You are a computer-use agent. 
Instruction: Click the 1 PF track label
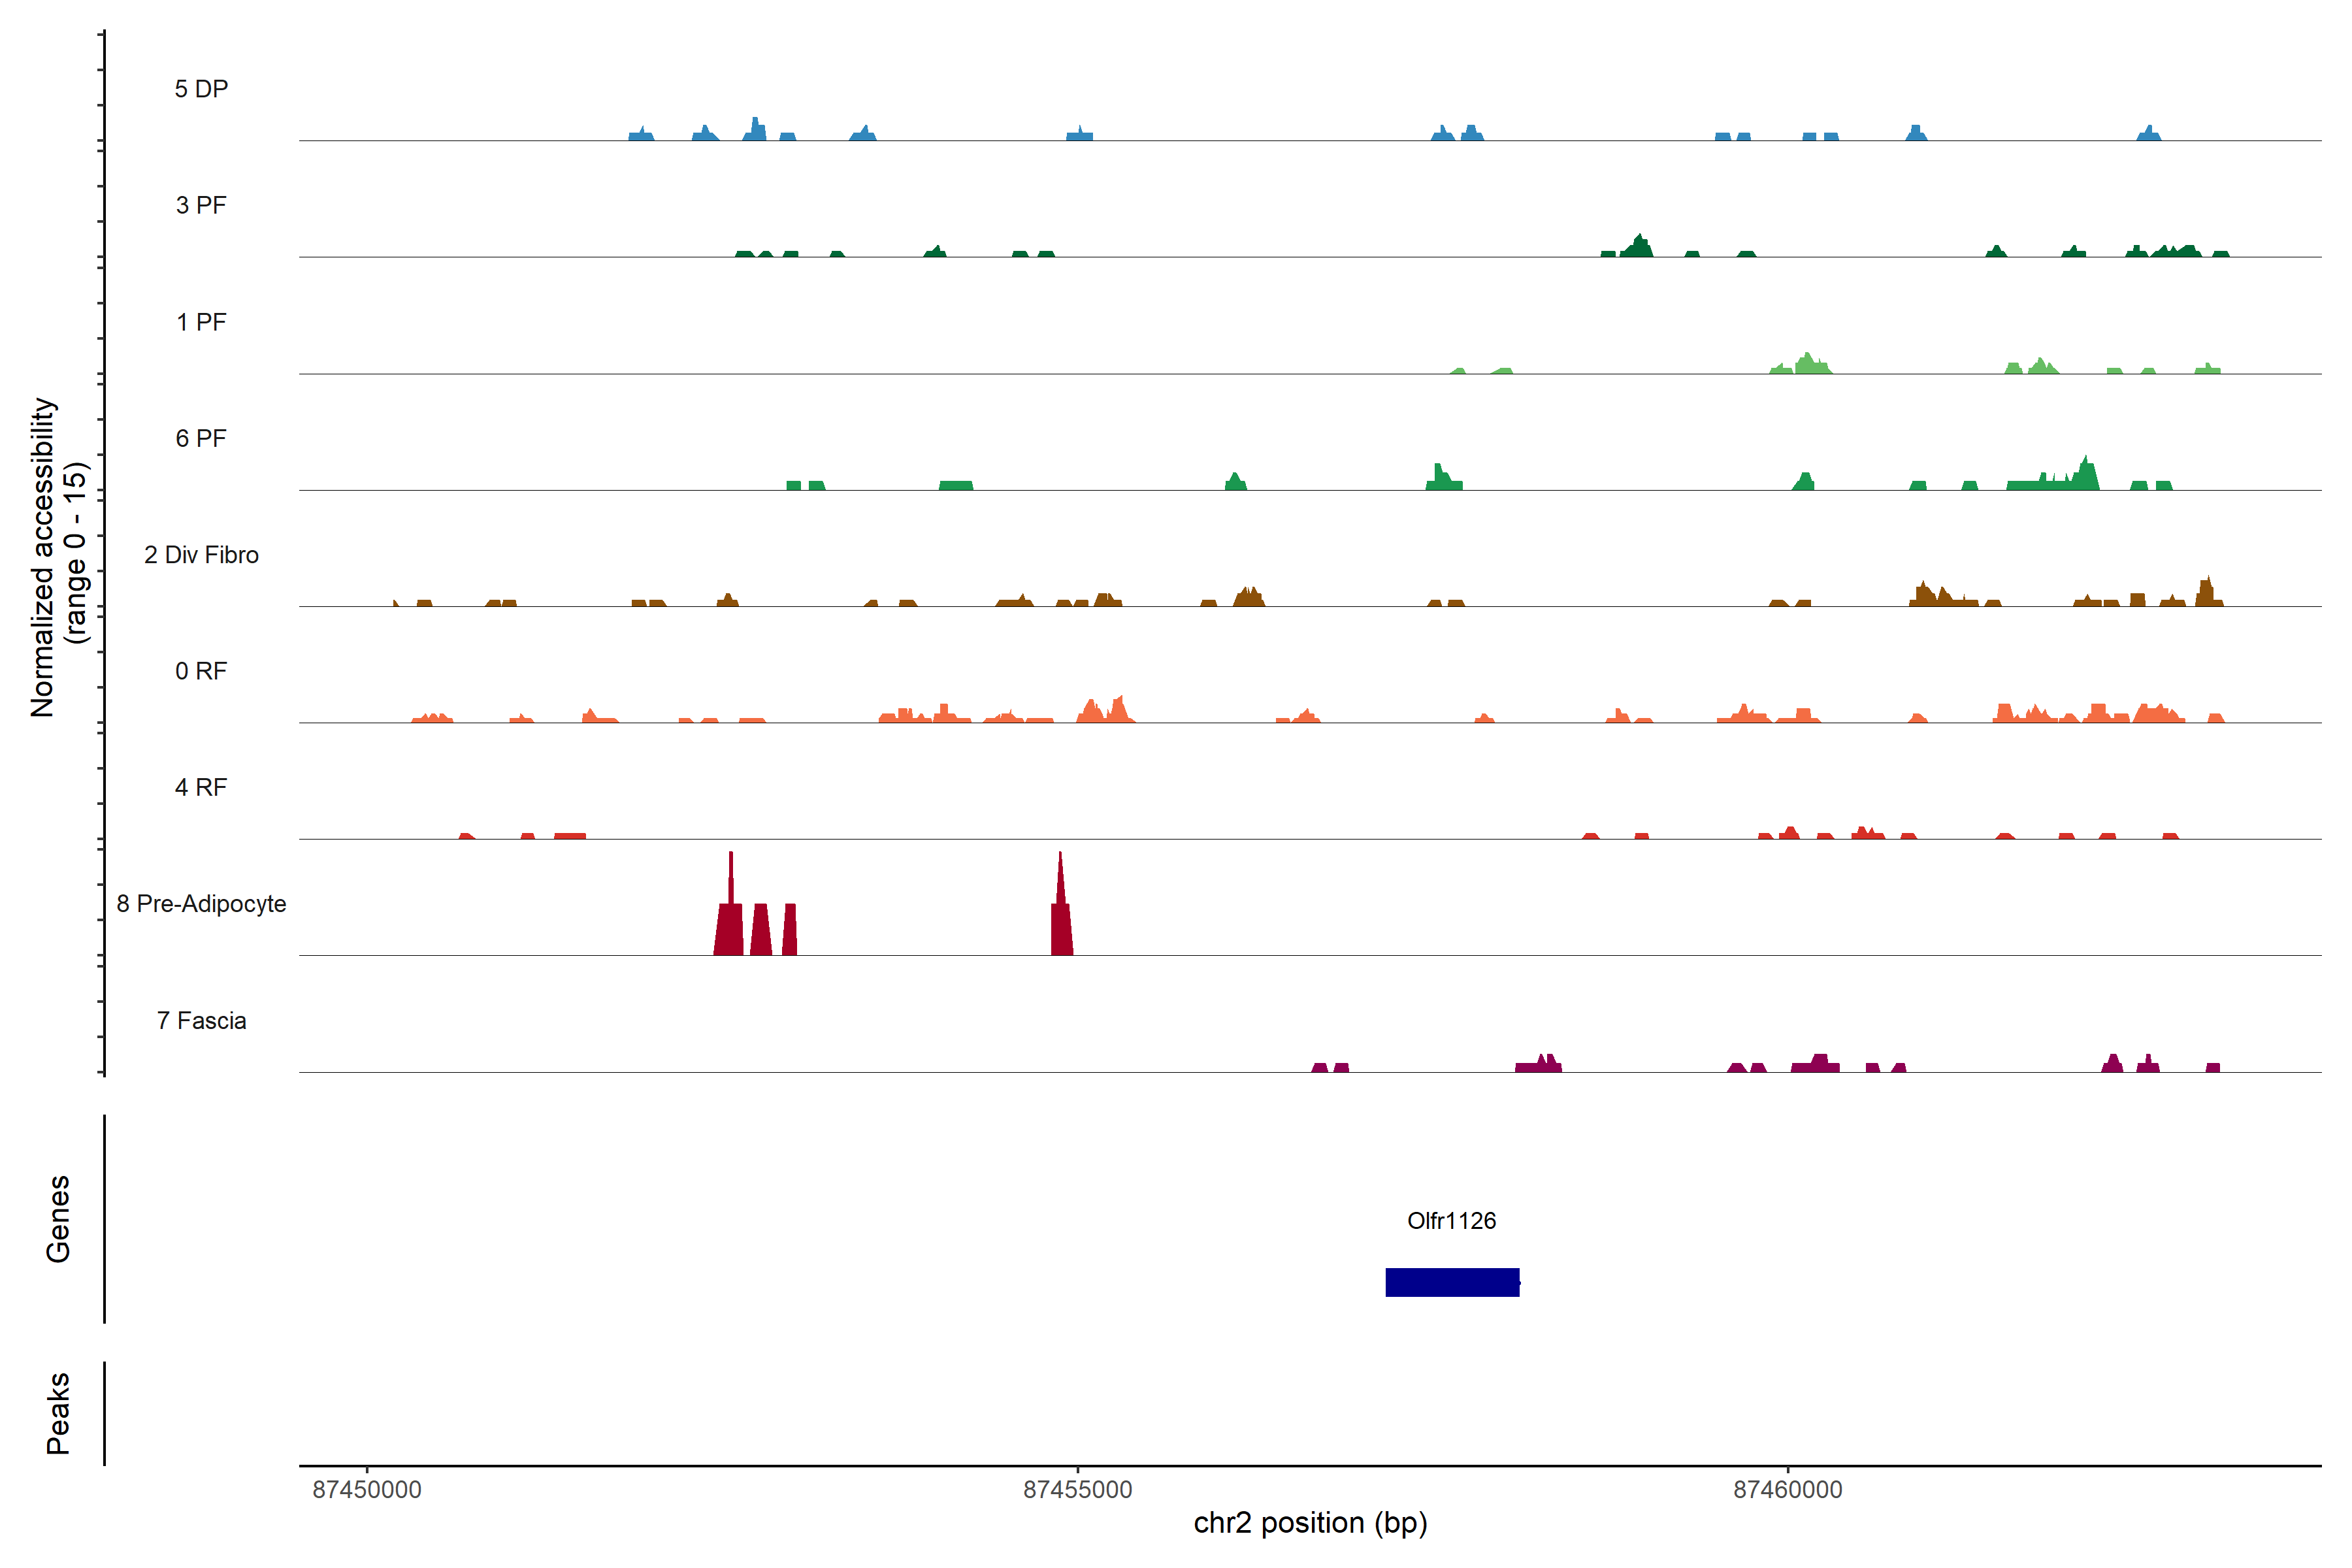pos(201,322)
